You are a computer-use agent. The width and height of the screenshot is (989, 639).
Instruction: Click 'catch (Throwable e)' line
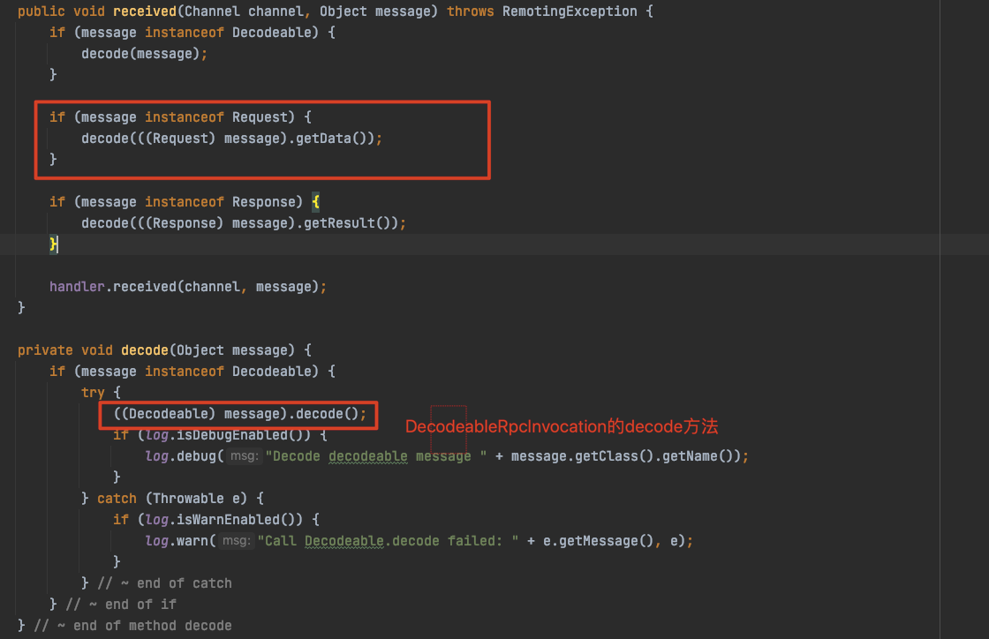[x=172, y=498]
